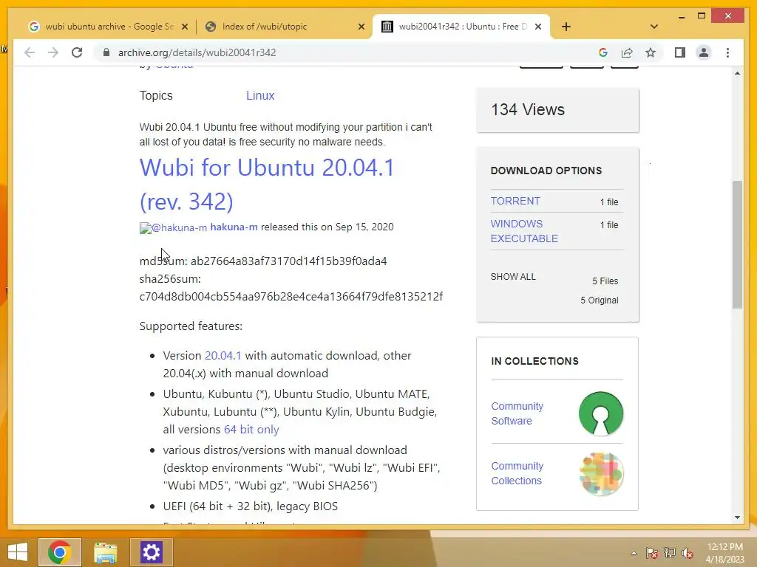Click the Community Collections thumbnail
Viewport: 757px width, 567px height.
click(601, 473)
